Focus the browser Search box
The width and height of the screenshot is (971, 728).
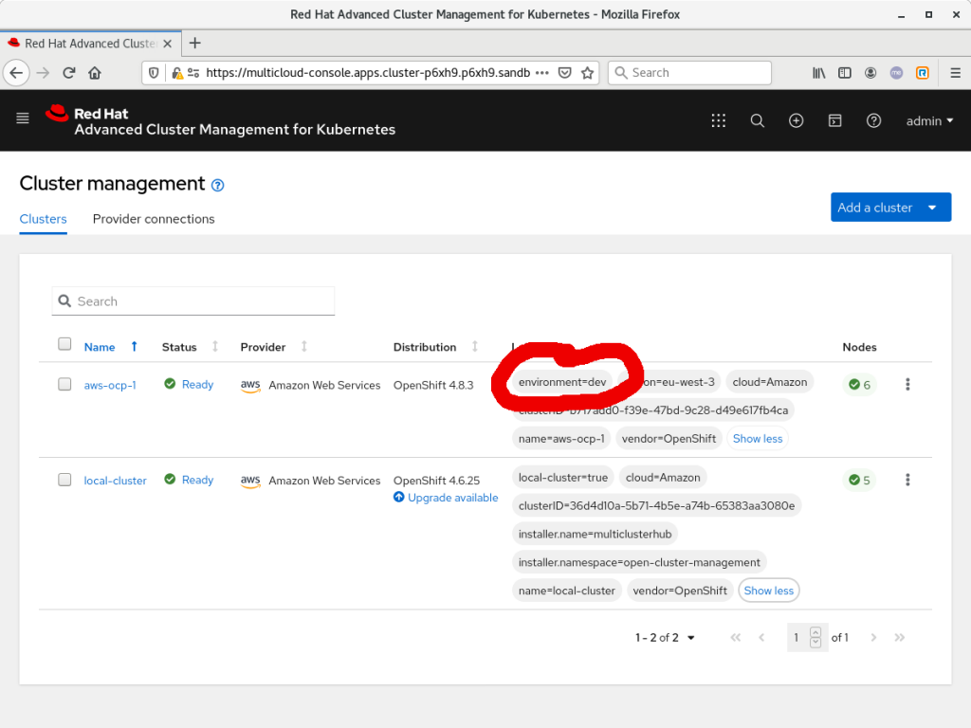tap(690, 73)
